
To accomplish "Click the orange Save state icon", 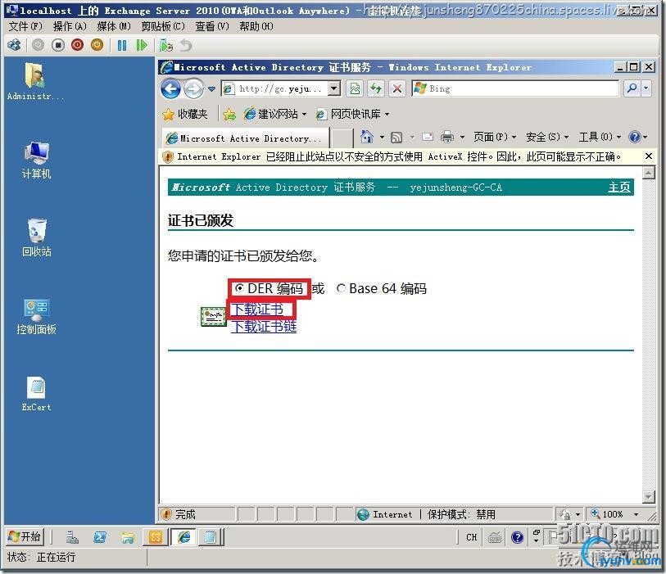I will [97, 45].
